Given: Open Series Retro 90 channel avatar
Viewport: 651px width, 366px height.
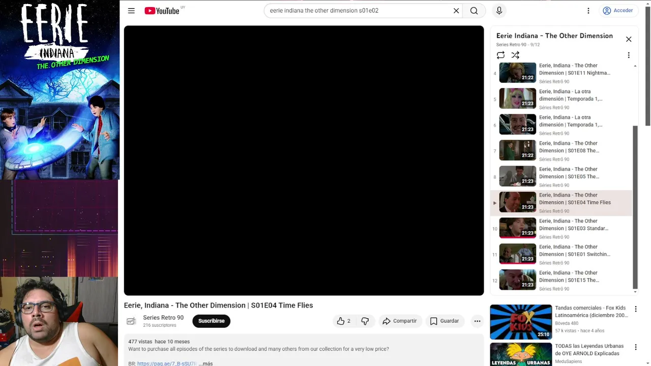Looking at the screenshot, I should point(131,321).
